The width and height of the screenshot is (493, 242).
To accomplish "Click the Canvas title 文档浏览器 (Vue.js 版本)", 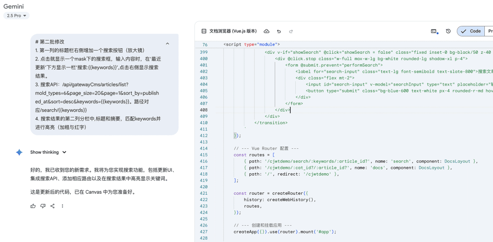I will 233,31.
